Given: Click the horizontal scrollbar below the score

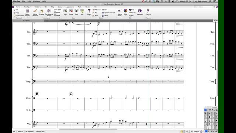Looking at the screenshot, I should [88, 129].
